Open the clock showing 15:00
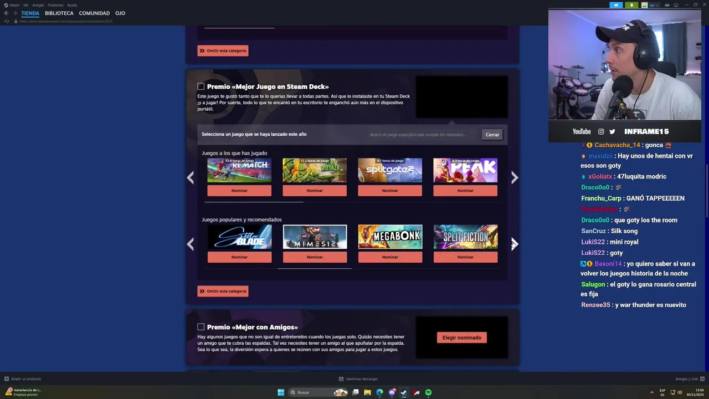709x399 pixels. coord(695,392)
